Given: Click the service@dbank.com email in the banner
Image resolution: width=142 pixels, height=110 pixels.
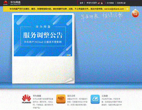Looking at the screenshot, I should point(114,9).
